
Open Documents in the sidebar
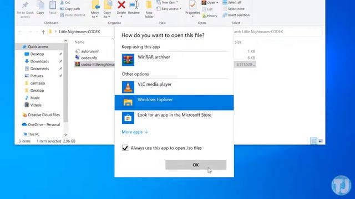(x=39, y=69)
